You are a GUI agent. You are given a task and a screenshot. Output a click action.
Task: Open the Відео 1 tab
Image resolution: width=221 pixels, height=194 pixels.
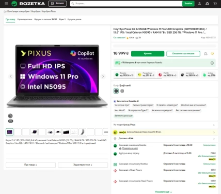[62, 20]
